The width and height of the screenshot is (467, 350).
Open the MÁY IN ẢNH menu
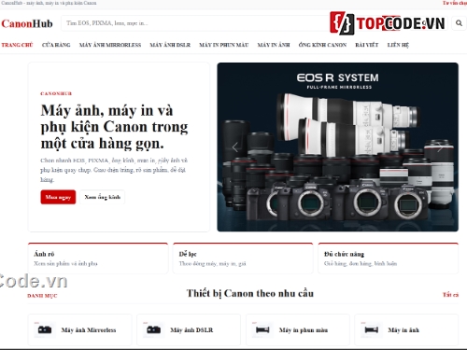[274, 45]
